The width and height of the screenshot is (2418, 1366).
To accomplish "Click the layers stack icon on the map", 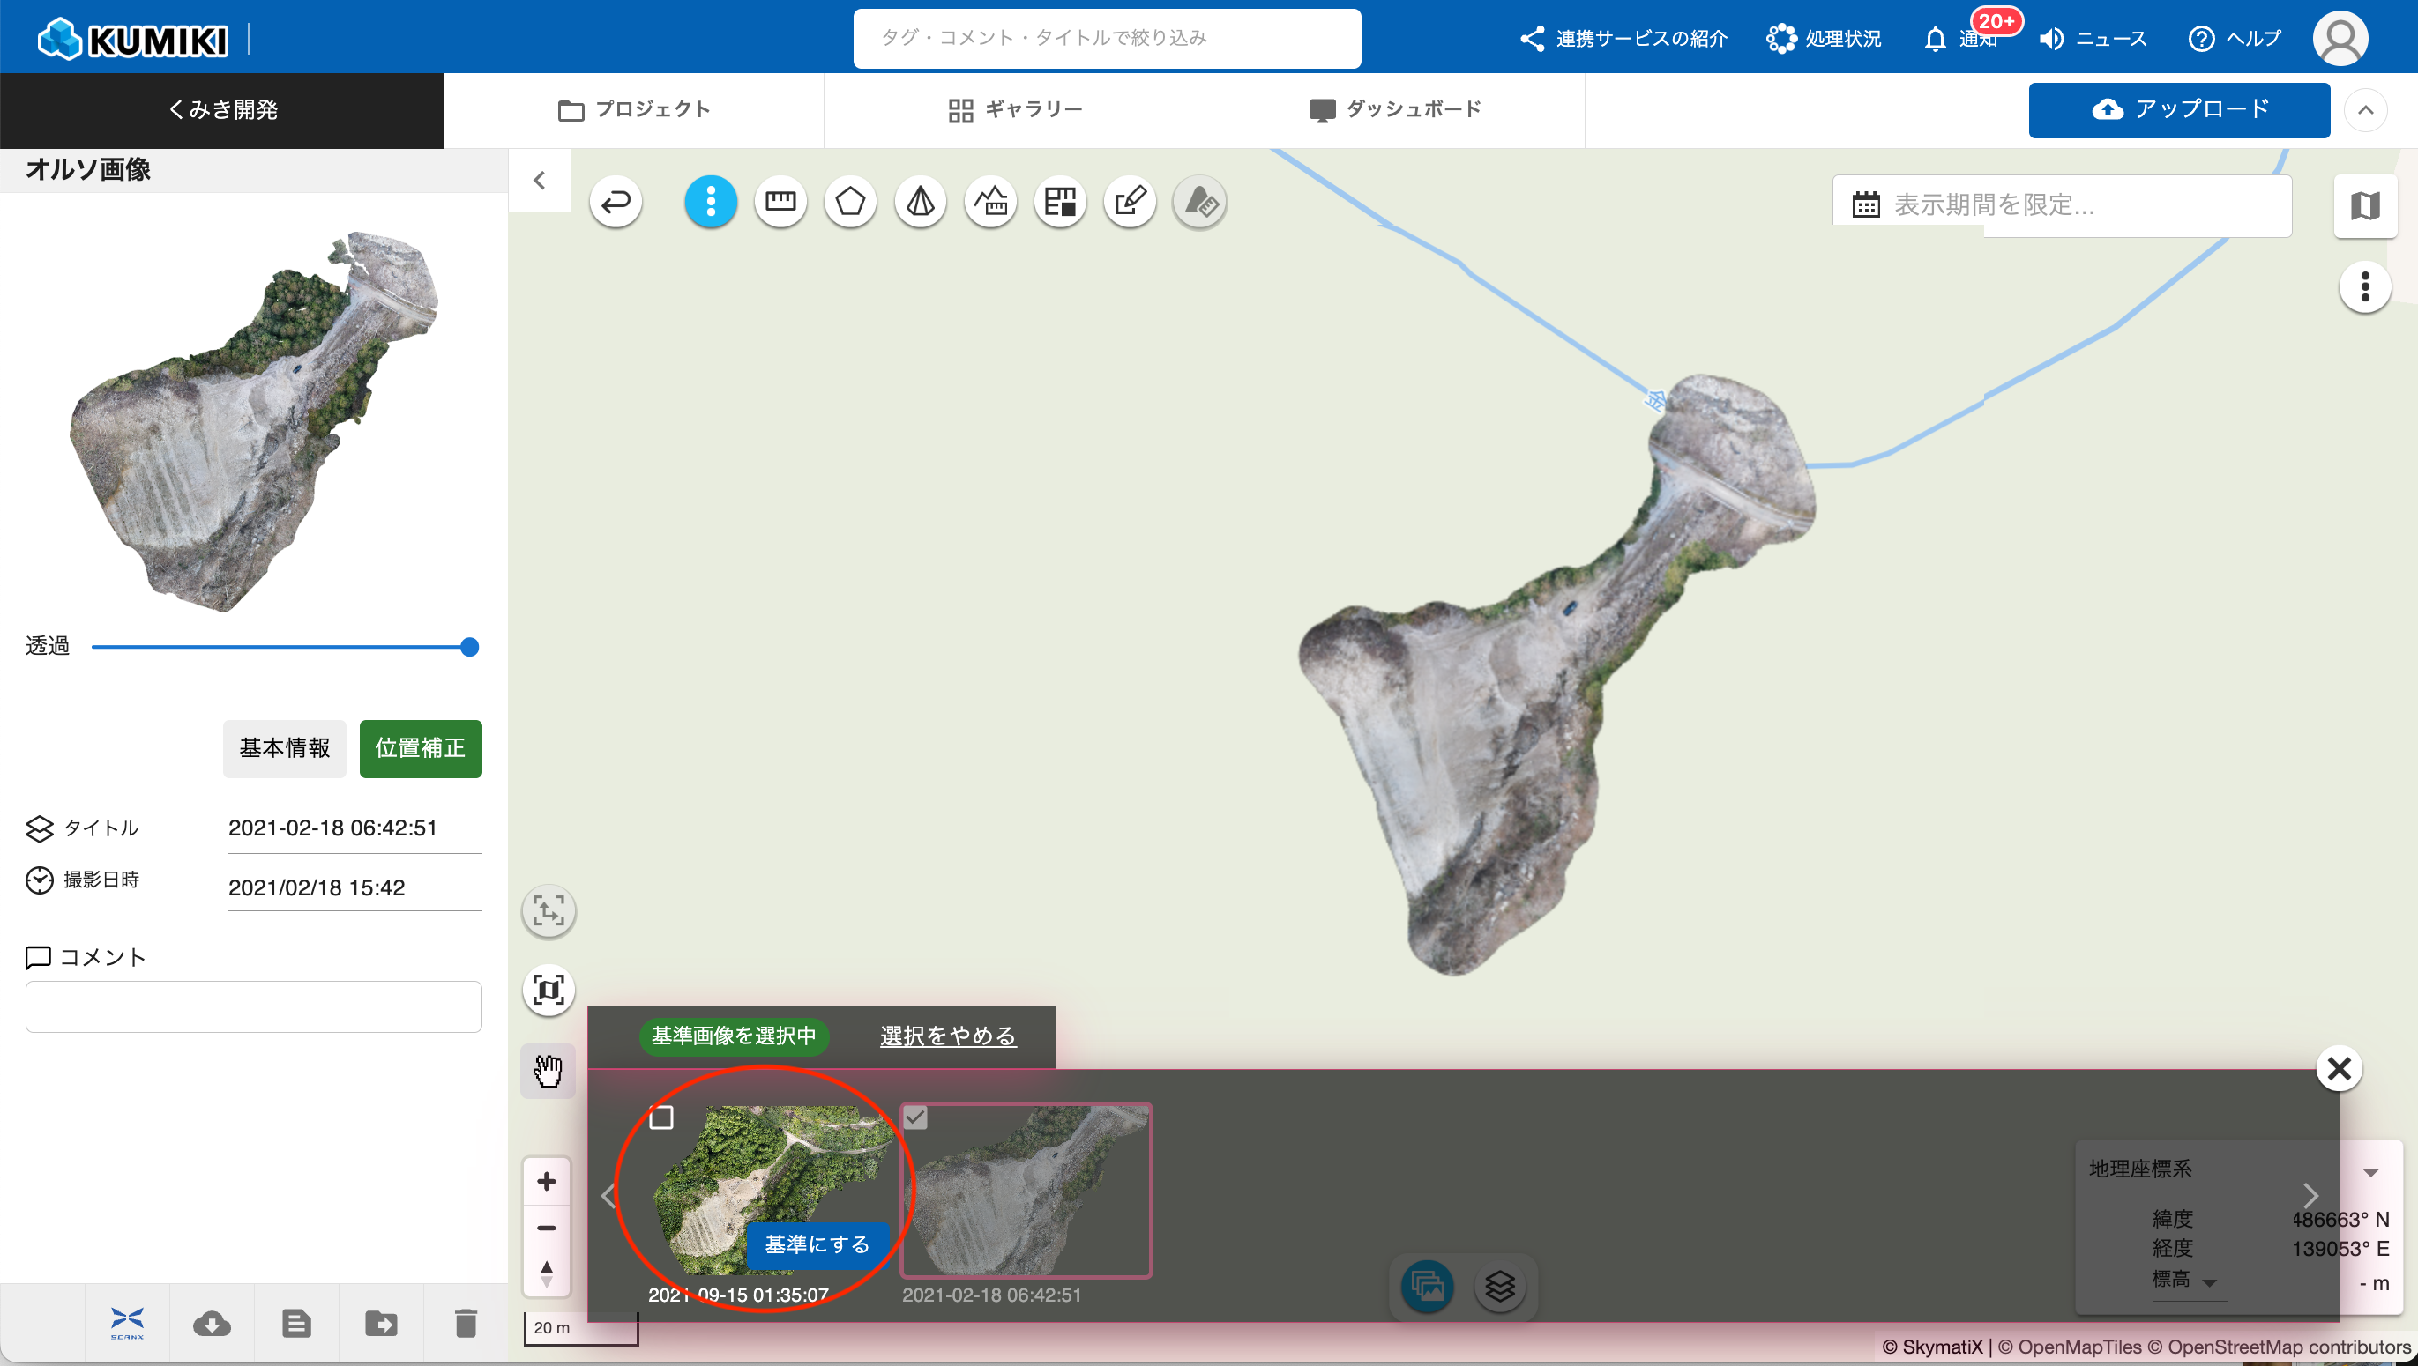I will (1500, 1287).
